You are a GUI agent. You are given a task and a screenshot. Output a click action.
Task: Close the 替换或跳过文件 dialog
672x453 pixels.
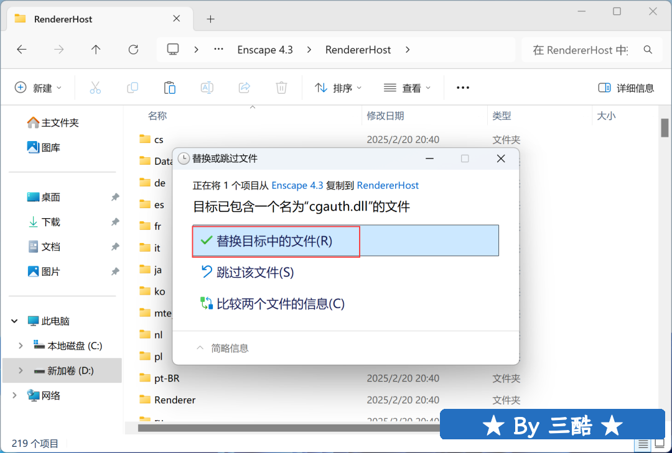click(x=500, y=158)
